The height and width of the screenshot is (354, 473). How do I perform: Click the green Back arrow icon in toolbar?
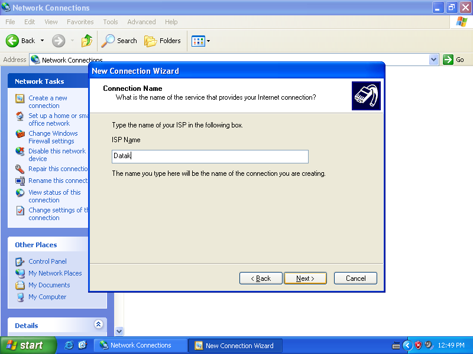click(x=12, y=41)
